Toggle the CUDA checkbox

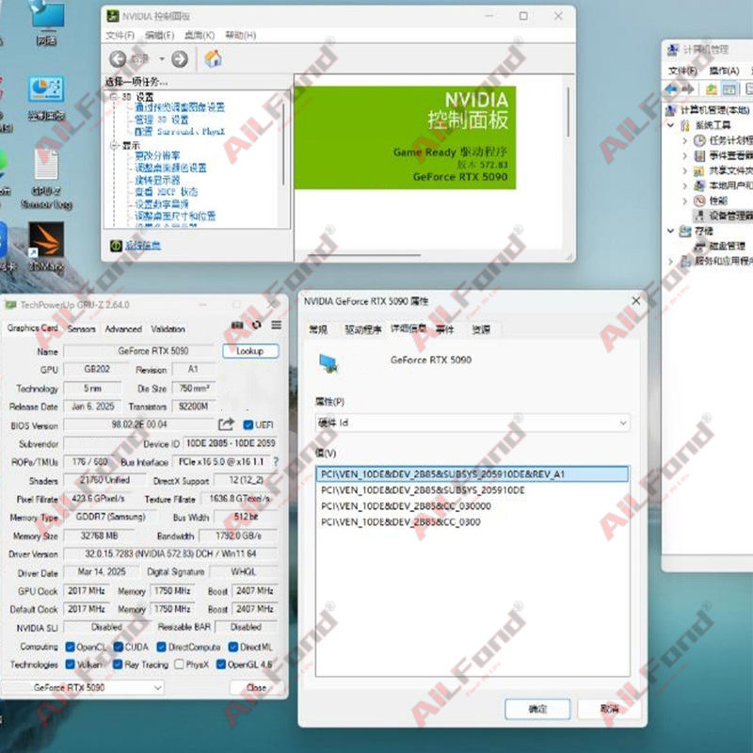(x=119, y=647)
